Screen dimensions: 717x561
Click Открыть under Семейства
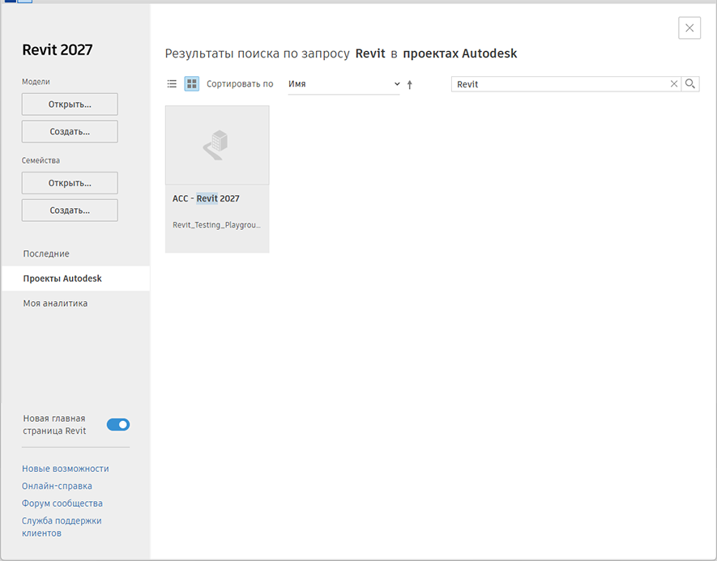click(70, 183)
